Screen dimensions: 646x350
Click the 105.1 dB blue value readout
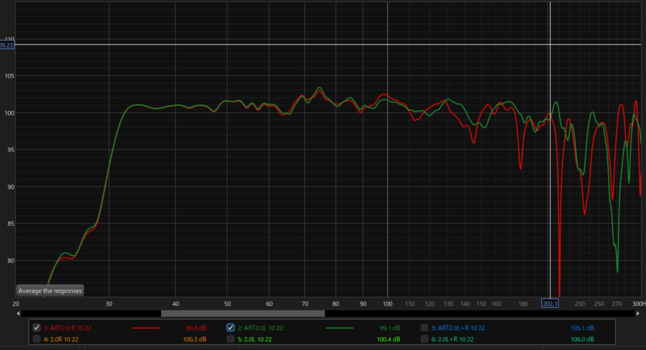[582, 328]
